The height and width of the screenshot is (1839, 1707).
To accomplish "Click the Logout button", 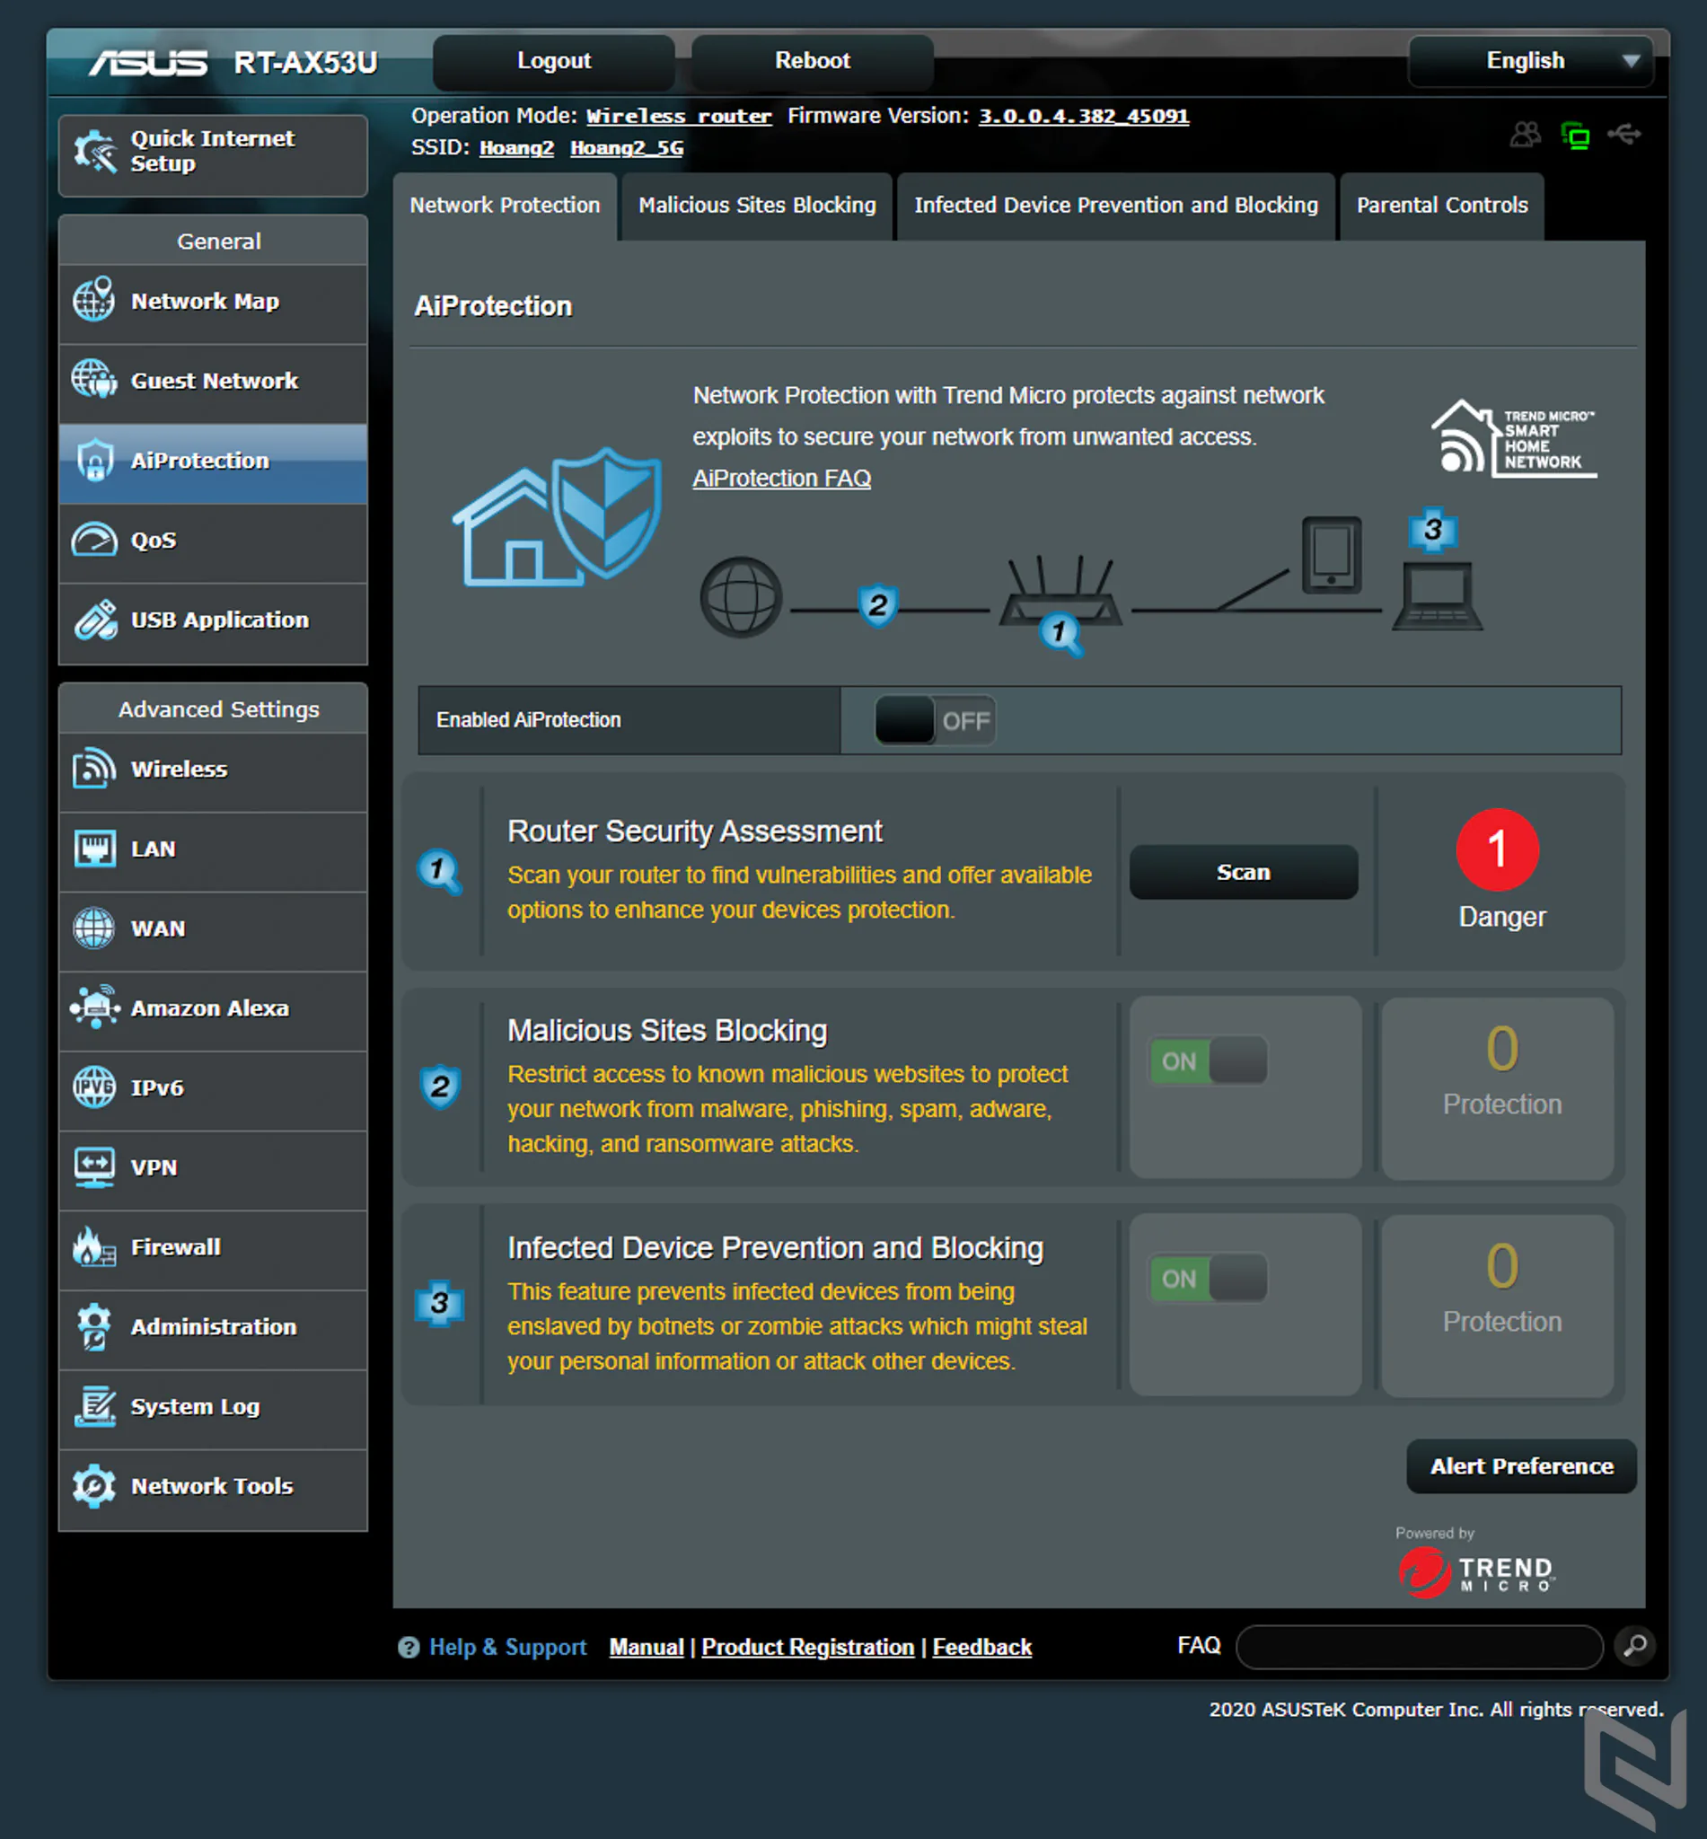I will point(554,61).
